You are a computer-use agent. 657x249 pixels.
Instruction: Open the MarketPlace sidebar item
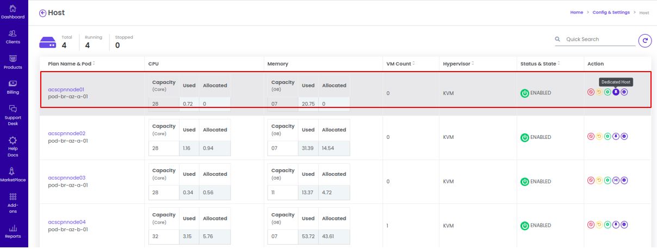pyautogui.click(x=13, y=175)
